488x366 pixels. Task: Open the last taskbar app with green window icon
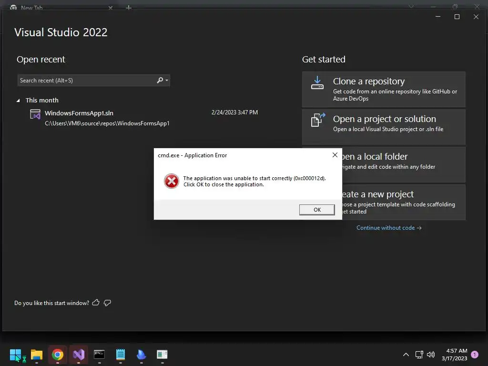162,355
